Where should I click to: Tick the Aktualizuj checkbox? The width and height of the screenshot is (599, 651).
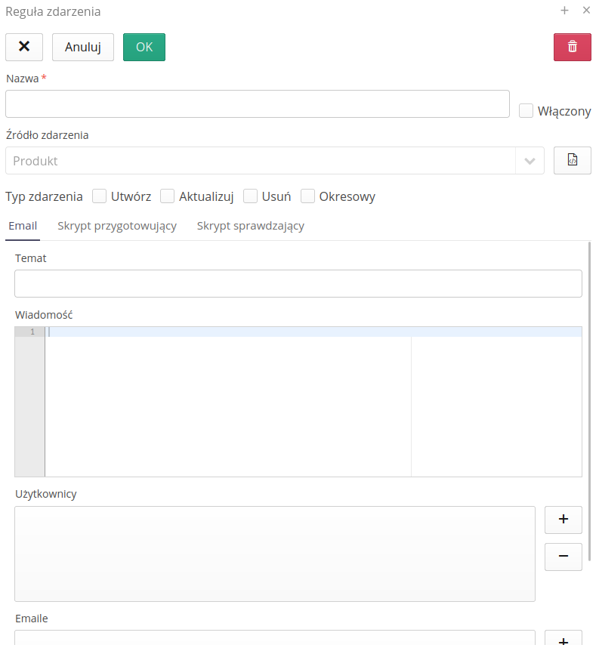(167, 196)
